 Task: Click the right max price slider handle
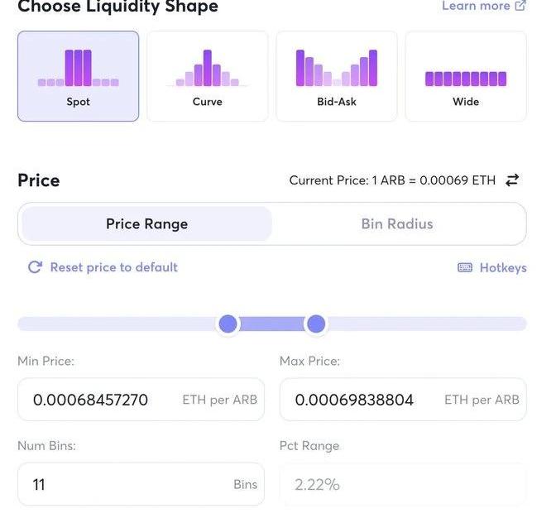315,324
